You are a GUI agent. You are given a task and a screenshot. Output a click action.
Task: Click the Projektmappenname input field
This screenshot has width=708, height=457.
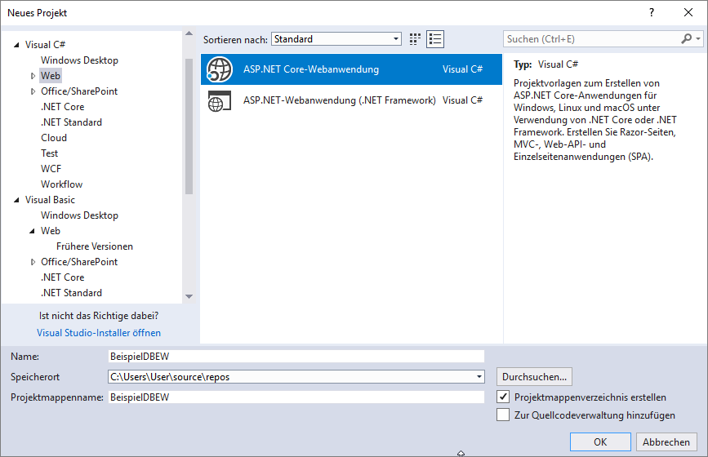(296, 397)
